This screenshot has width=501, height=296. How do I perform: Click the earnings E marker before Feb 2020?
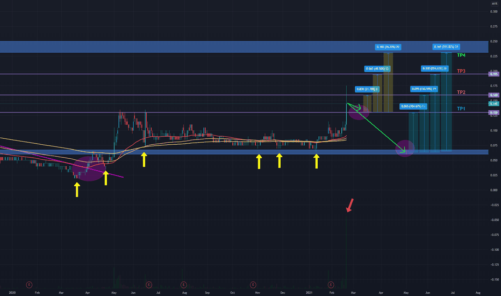coord(29,285)
